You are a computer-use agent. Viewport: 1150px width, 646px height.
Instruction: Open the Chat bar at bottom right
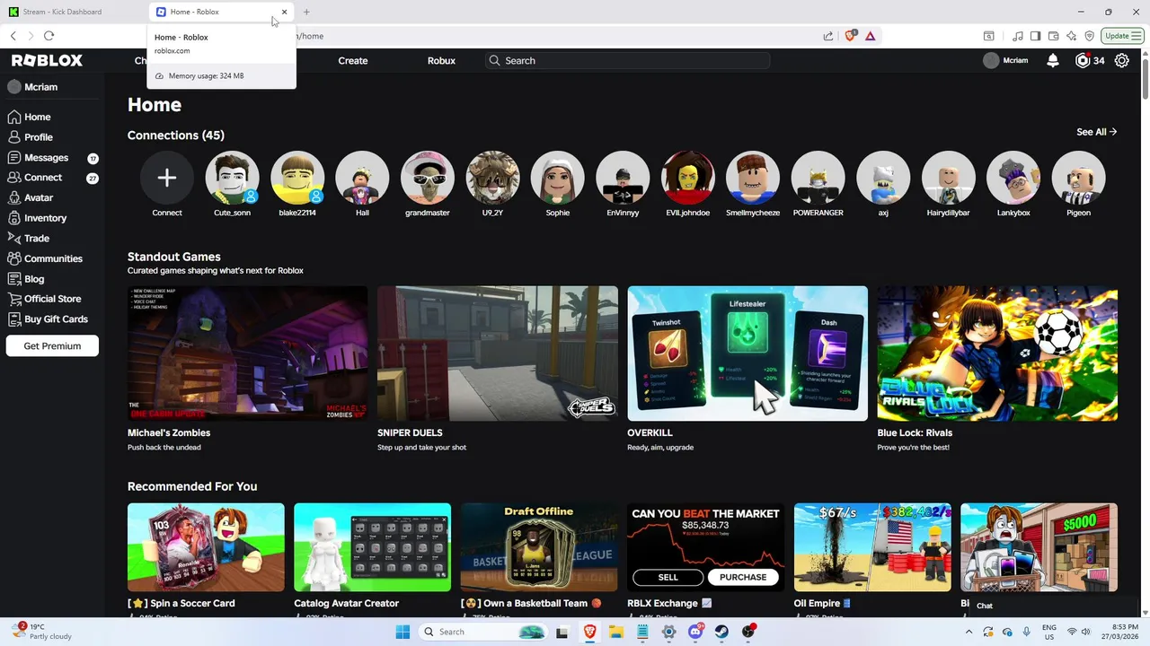tap(1053, 606)
